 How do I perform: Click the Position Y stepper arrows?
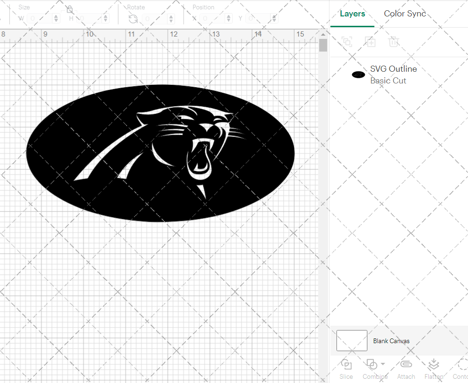pyautogui.click(x=275, y=19)
